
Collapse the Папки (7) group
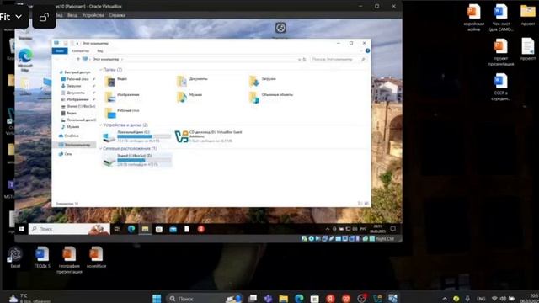(101, 70)
